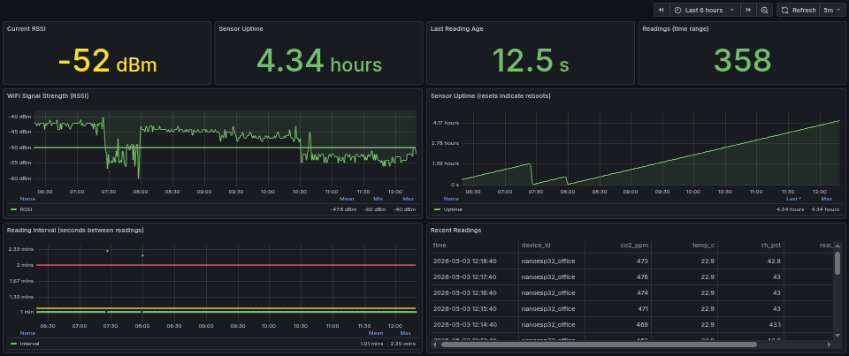Click the RSSI legend mean value -47.6 dBm
The image size is (849, 356).
point(343,209)
